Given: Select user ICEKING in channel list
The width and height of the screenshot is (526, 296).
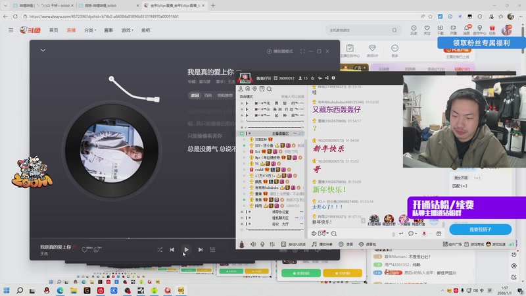Looking at the screenshot, I should pyautogui.click(x=261, y=139).
